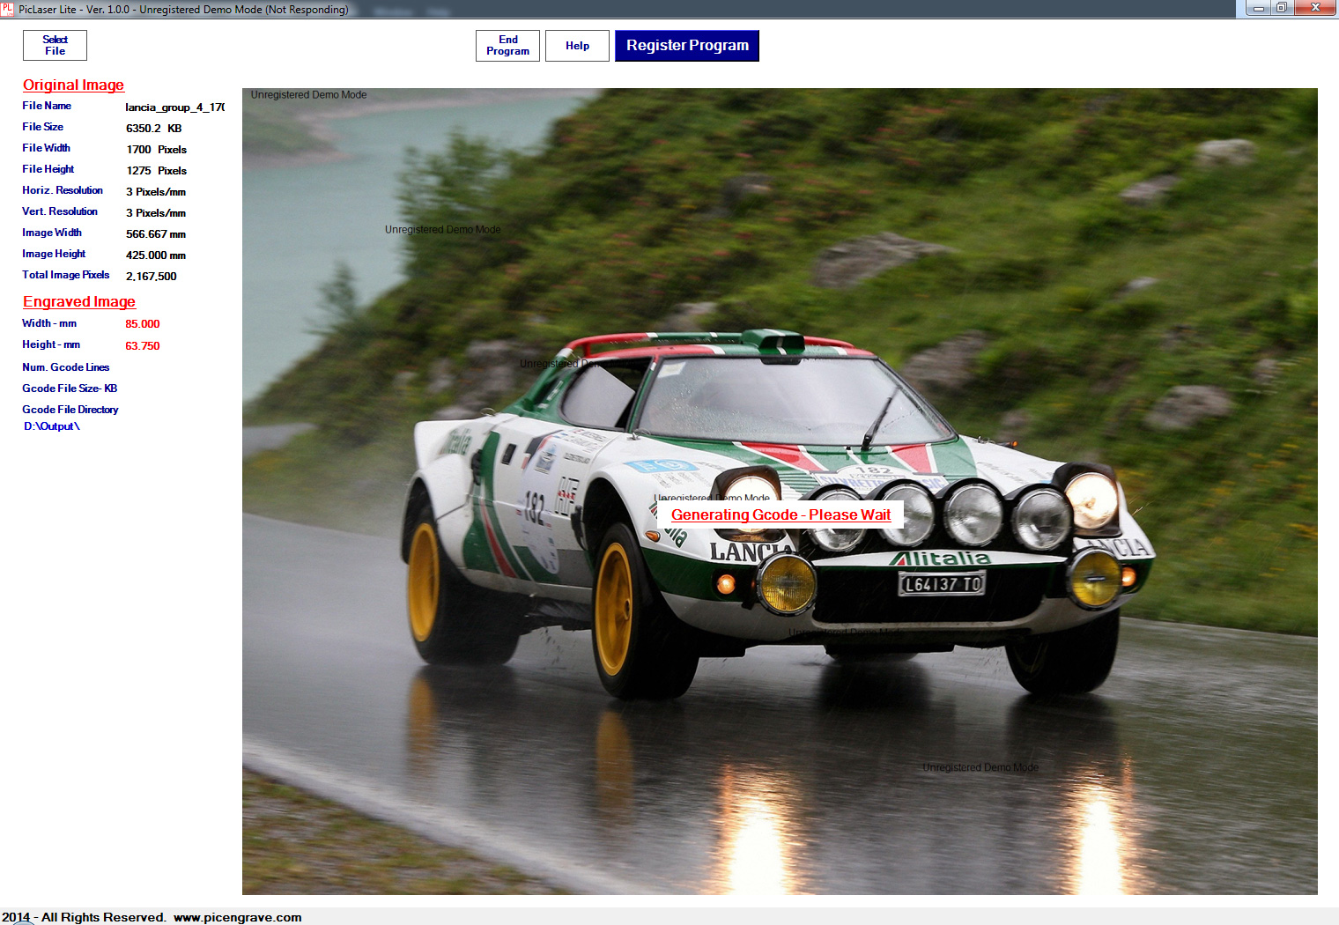Click the Original Image heading

[x=73, y=85]
